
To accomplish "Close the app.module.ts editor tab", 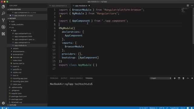I will pos(89,6).
